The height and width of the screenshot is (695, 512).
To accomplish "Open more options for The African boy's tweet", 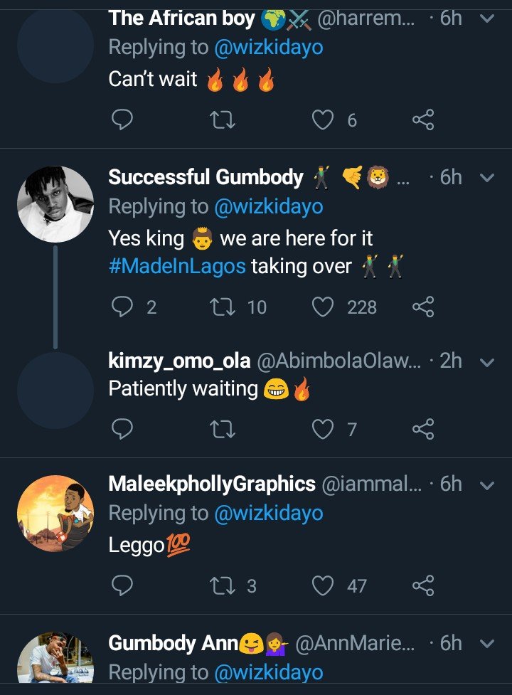I will 487,18.
